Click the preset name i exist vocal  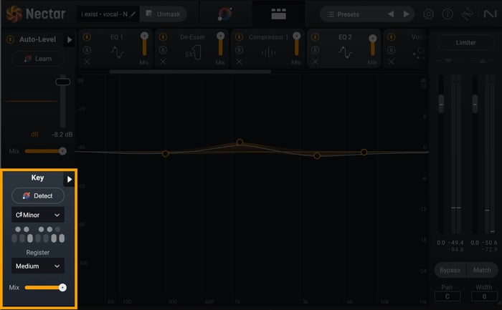[104, 14]
